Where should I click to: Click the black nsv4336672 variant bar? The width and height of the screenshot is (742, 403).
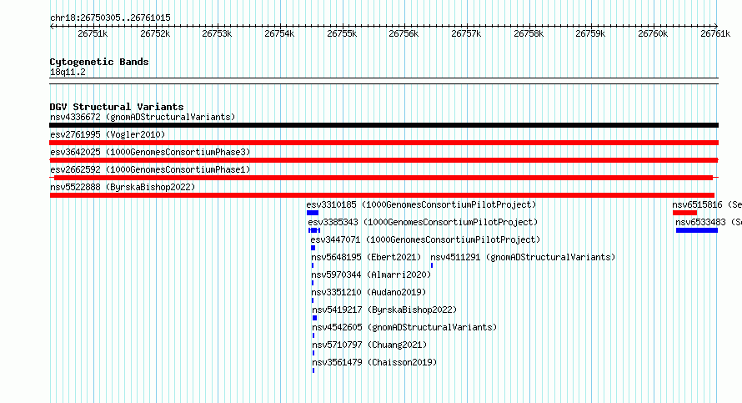[x=384, y=125]
